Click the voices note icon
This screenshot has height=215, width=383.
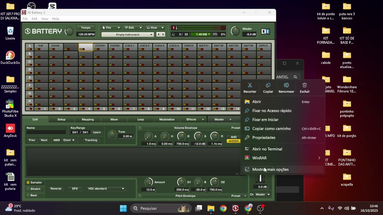point(173,34)
